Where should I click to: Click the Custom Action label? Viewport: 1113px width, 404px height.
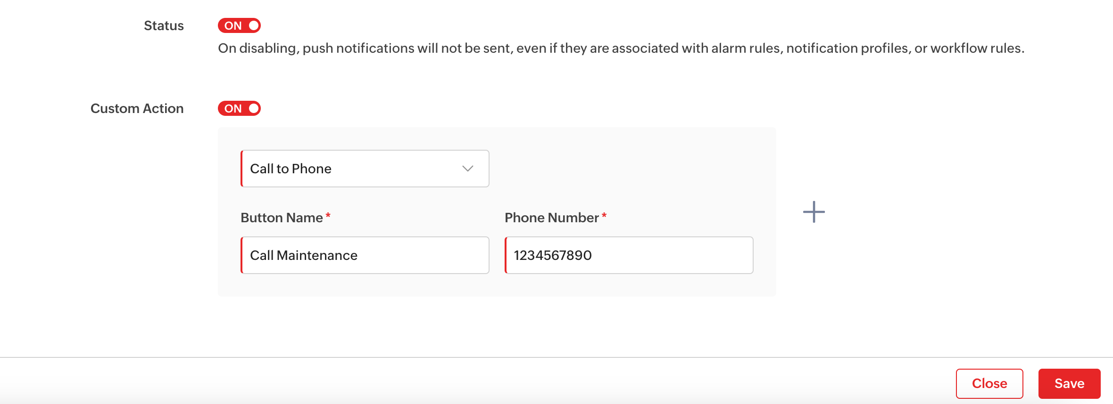[137, 108]
